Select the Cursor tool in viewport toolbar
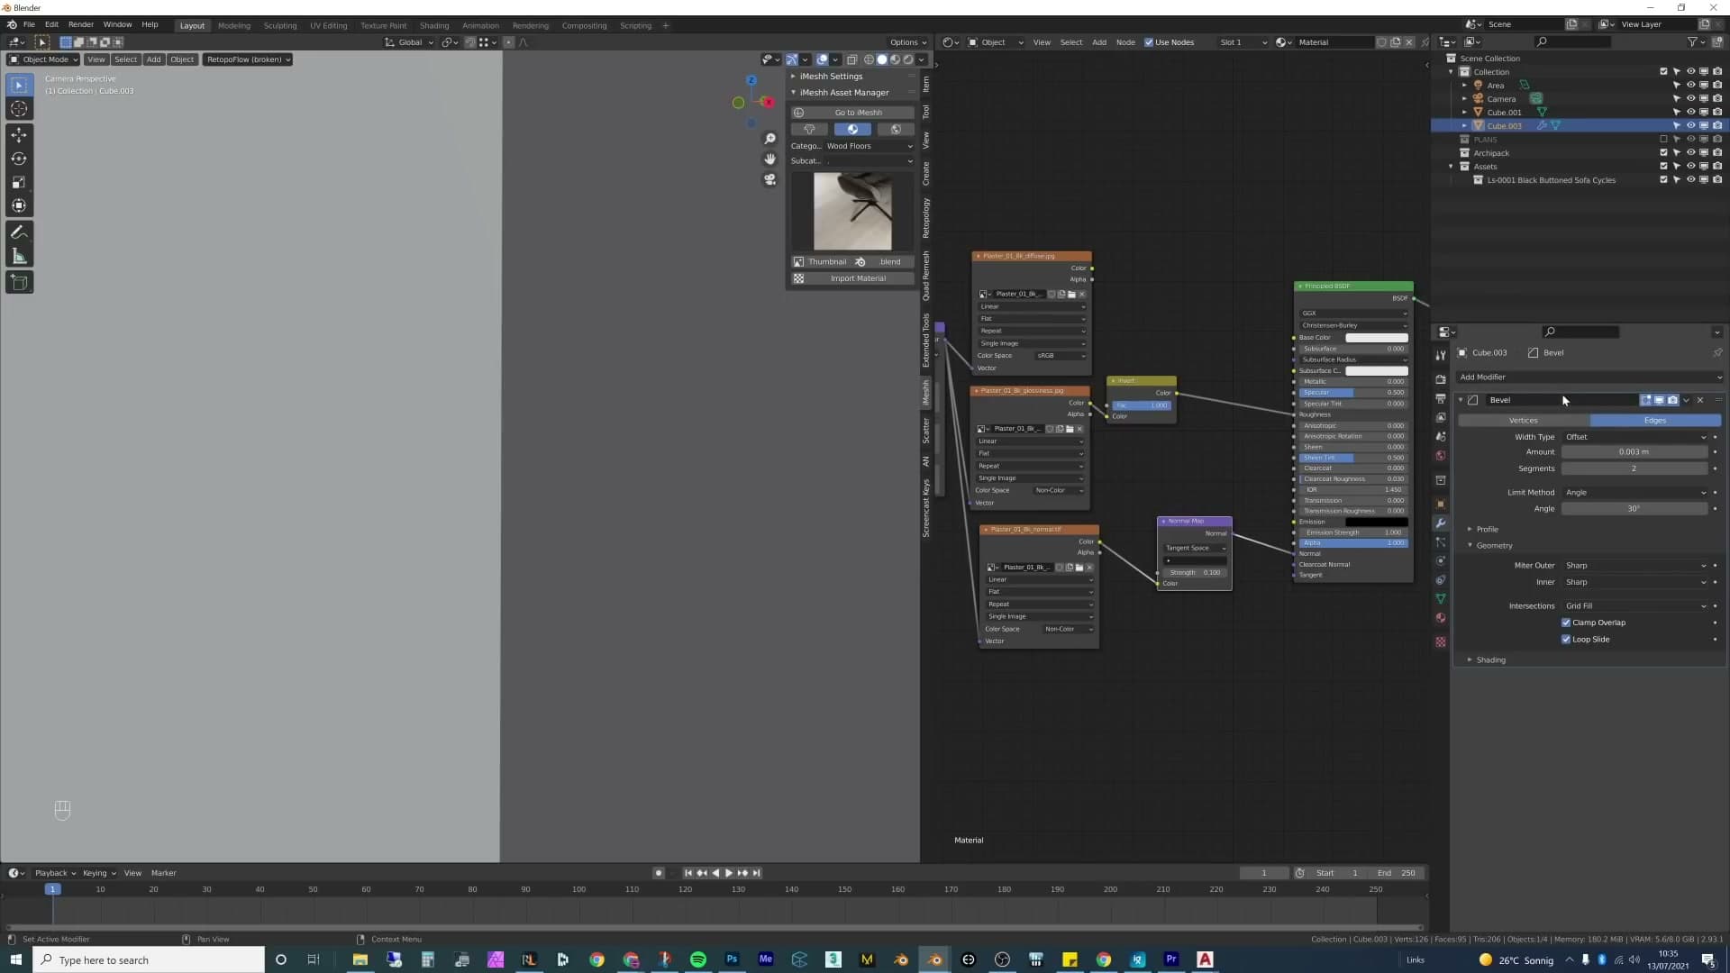Viewport: 1730px width, 973px height. pyautogui.click(x=19, y=109)
